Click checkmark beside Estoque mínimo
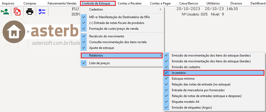The height and width of the screenshot is (112, 266). pyautogui.click(x=167, y=79)
